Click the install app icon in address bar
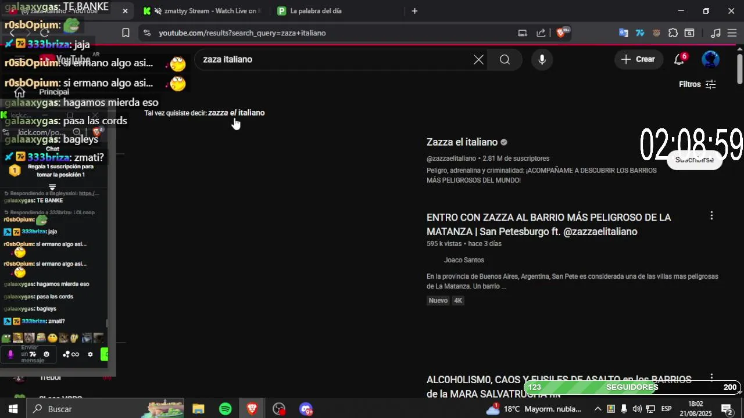This screenshot has height=418, width=744. [x=523, y=33]
